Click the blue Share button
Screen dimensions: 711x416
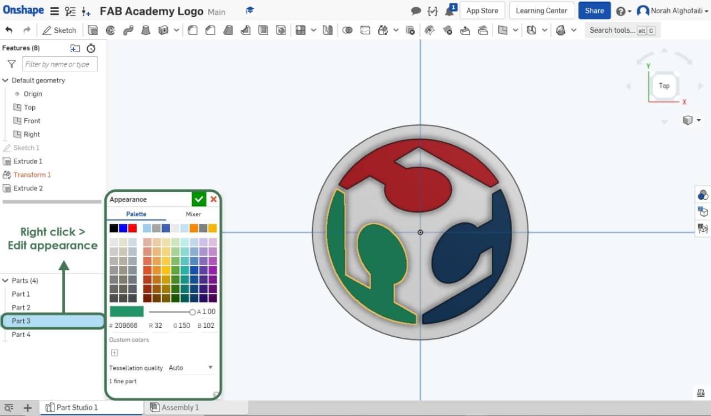[x=594, y=11]
